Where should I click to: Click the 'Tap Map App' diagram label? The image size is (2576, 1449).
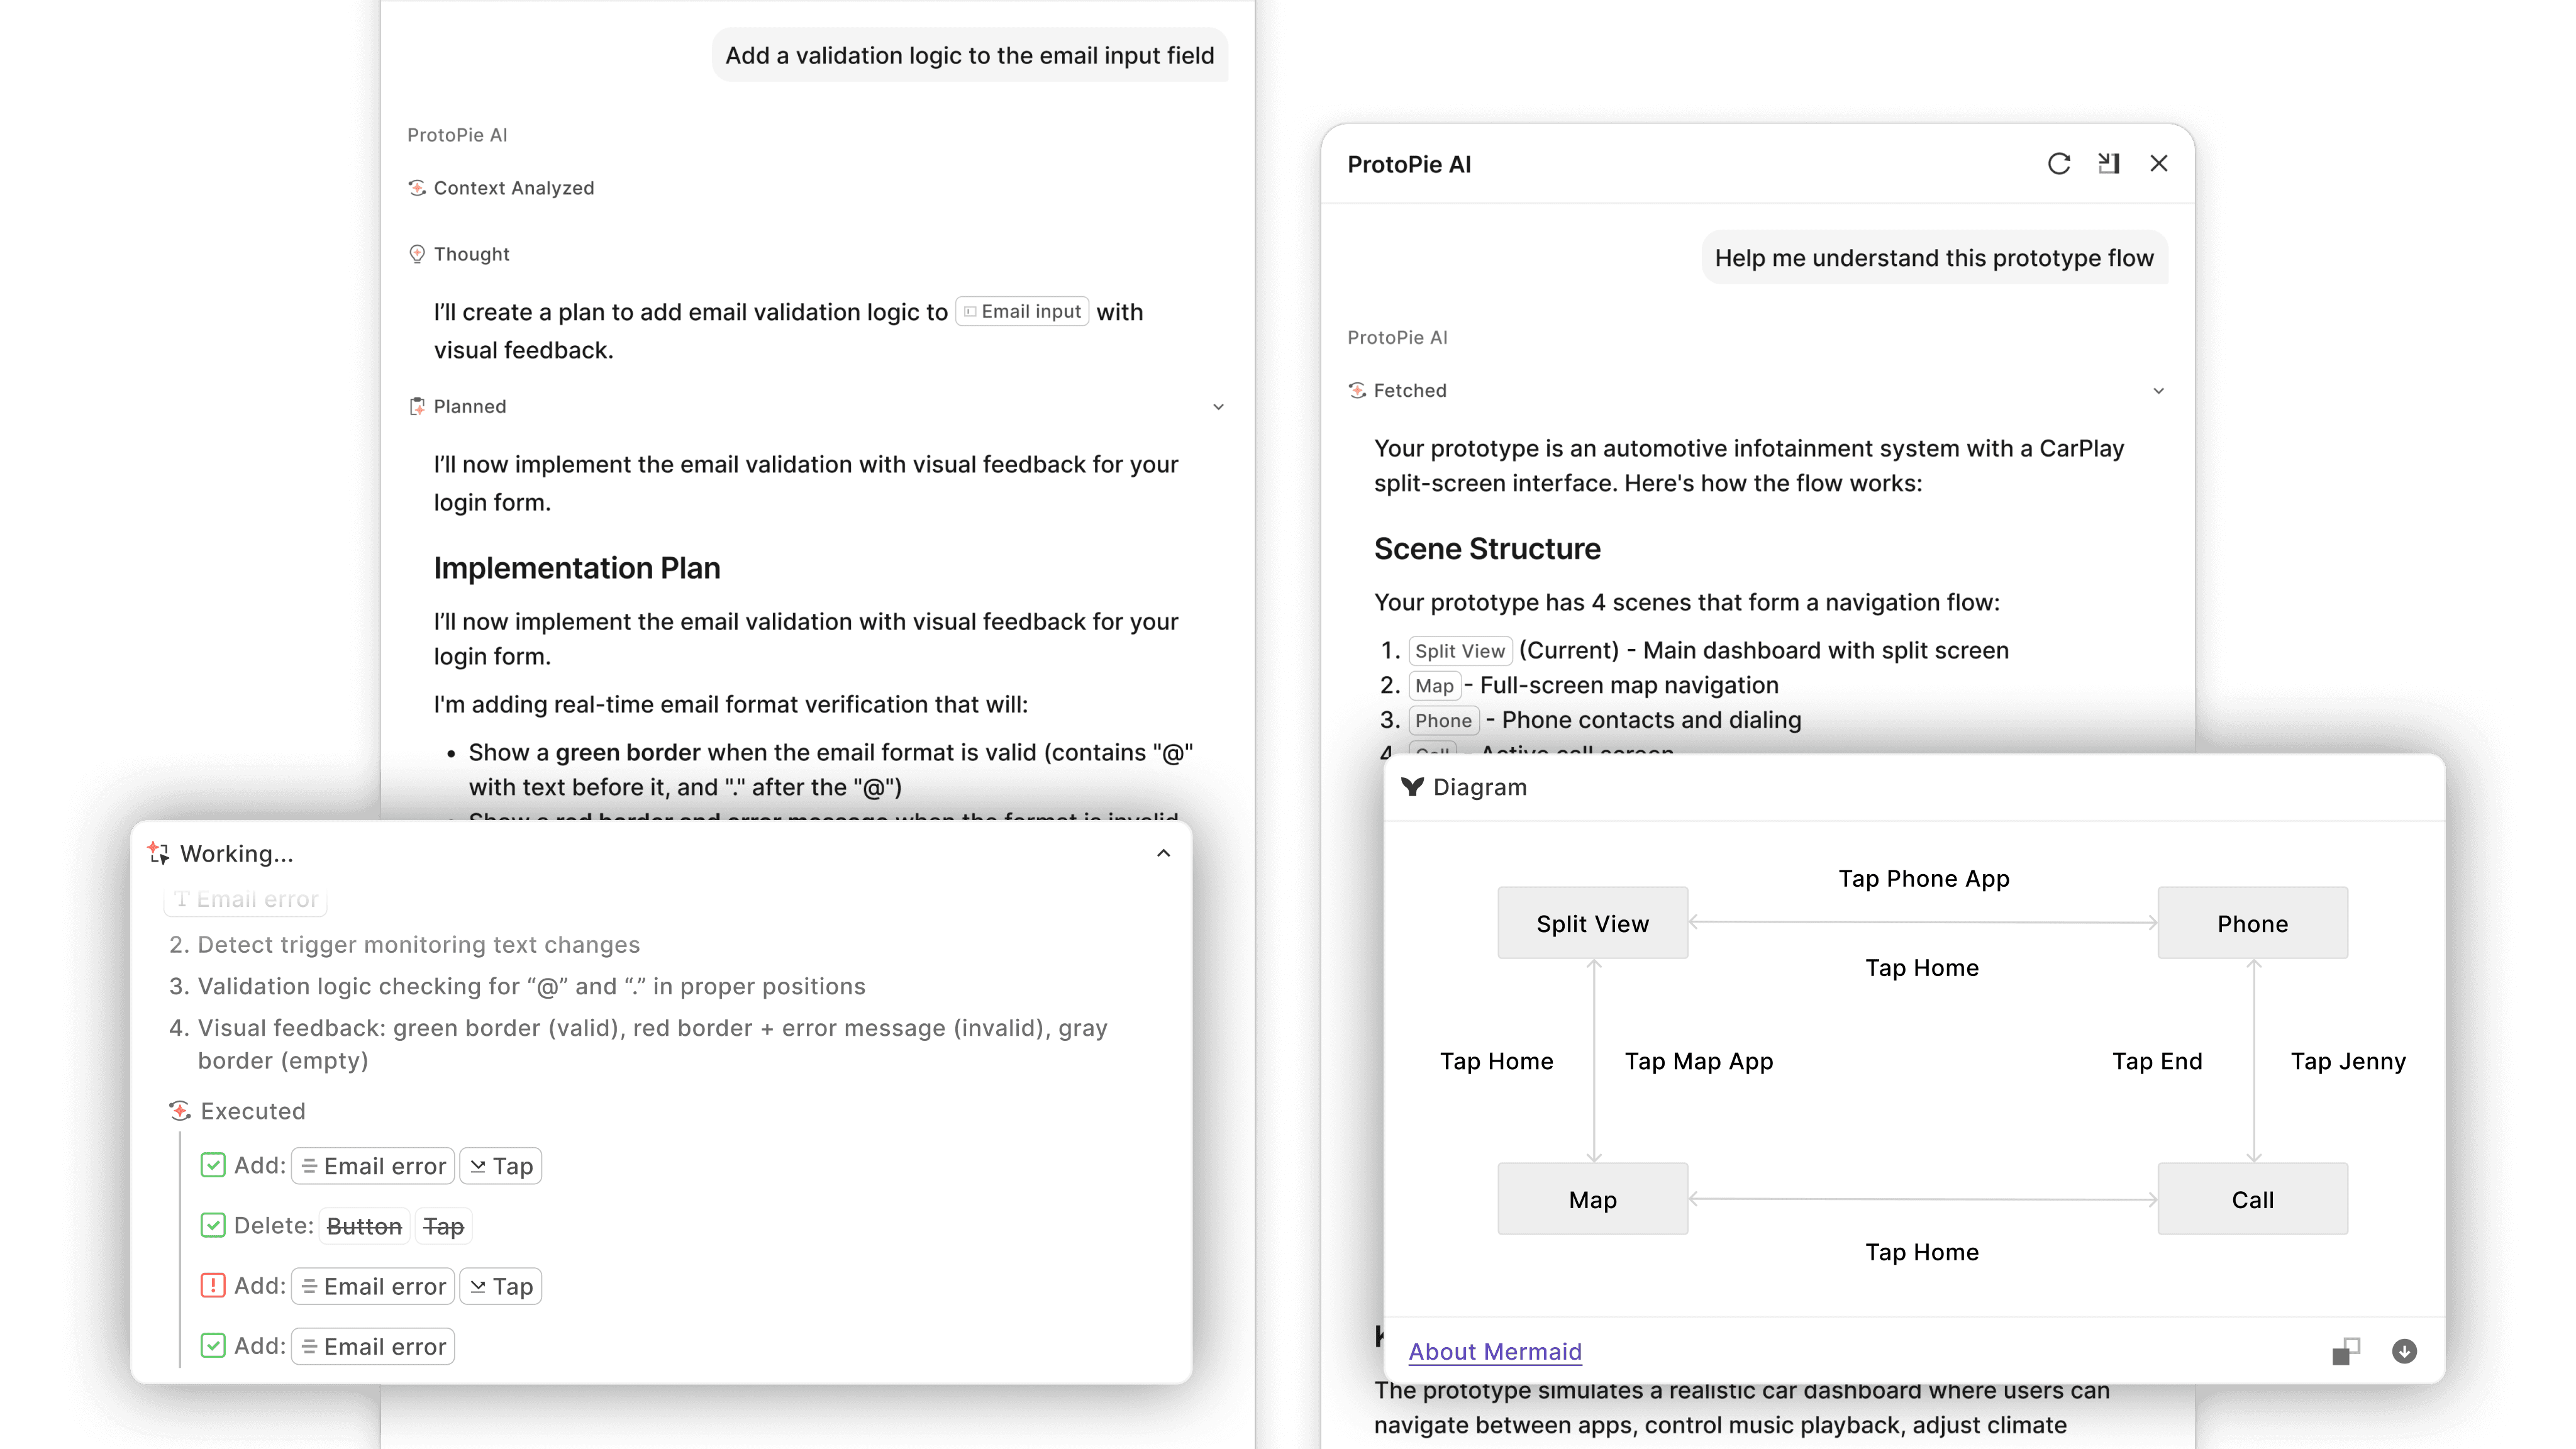(x=1699, y=1061)
